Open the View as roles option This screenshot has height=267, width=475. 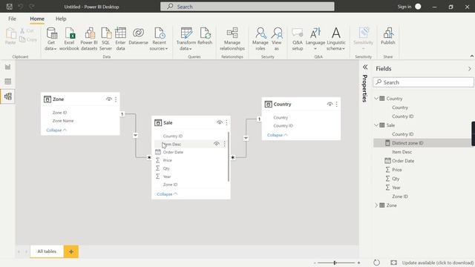click(x=277, y=39)
